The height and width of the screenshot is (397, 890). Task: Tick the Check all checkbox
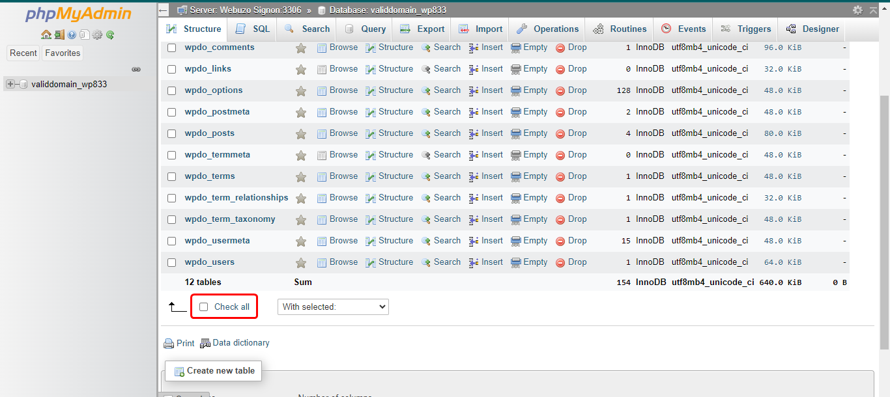204,307
